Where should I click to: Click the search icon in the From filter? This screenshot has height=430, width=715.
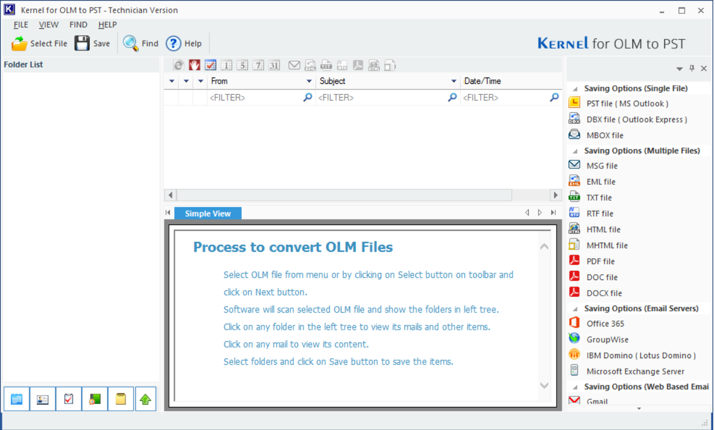click(x=308, y=98)
